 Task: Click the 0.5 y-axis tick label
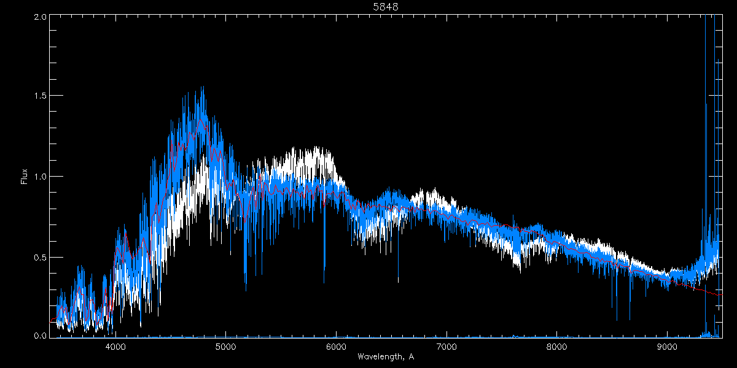(39, 257)
